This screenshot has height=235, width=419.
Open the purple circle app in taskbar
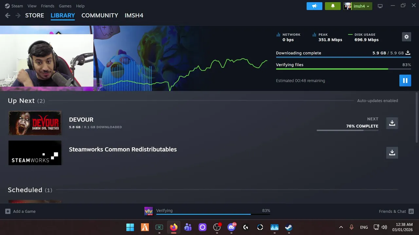click(x=202, y=227)
